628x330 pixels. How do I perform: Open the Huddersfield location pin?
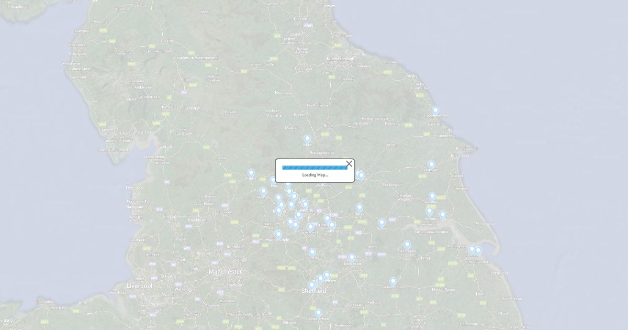click(x=278, y=235)
